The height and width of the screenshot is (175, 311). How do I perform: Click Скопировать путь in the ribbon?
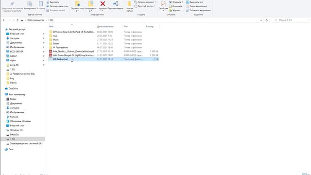click(x=57, y=6)
